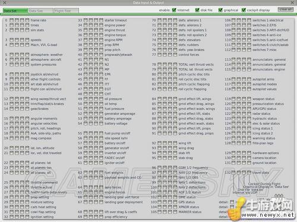
Task: Enable disk file for grnd effect lift, wings
Action: click(x=165, y=99)
